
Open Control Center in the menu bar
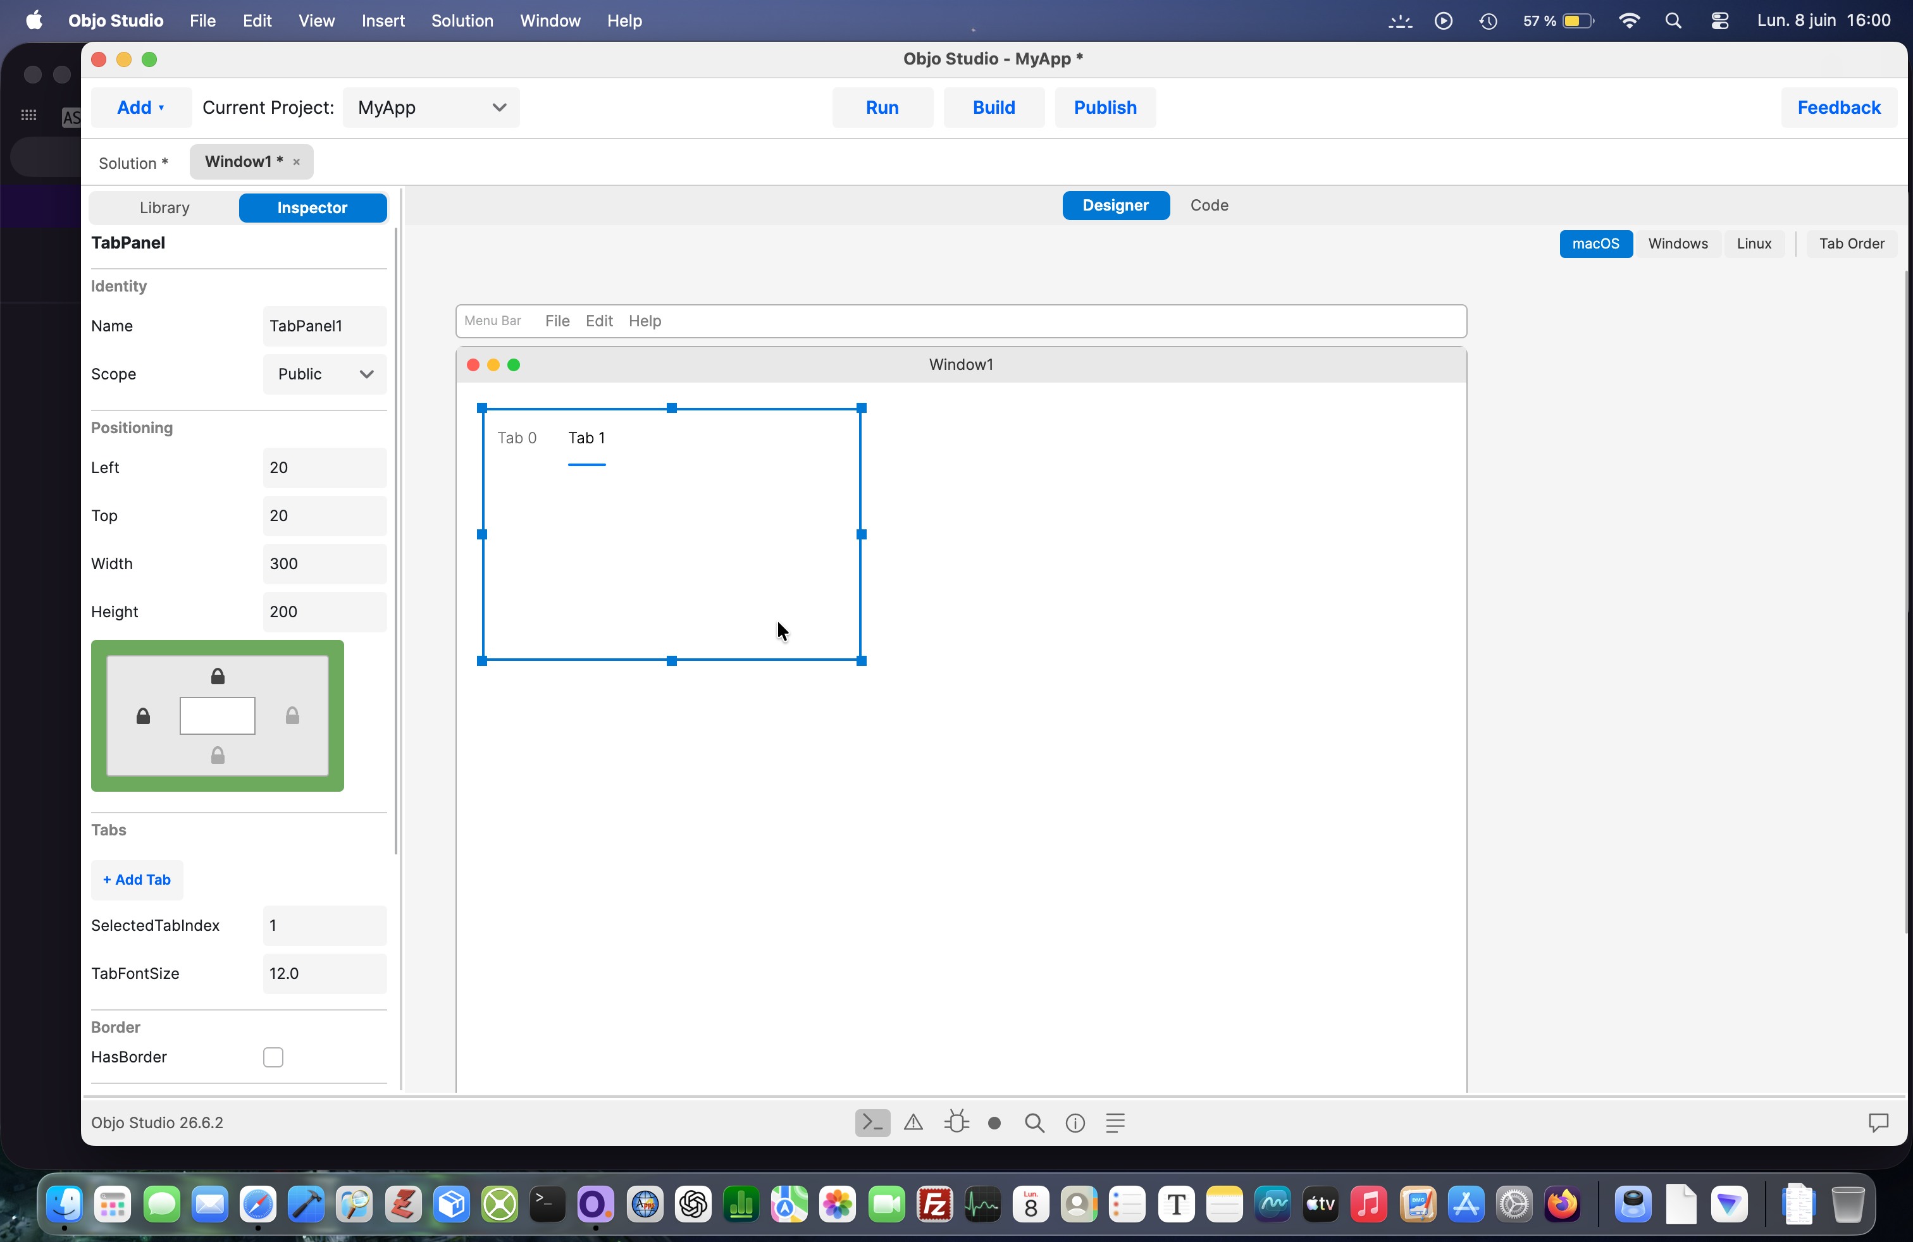tap(1719, 21)
